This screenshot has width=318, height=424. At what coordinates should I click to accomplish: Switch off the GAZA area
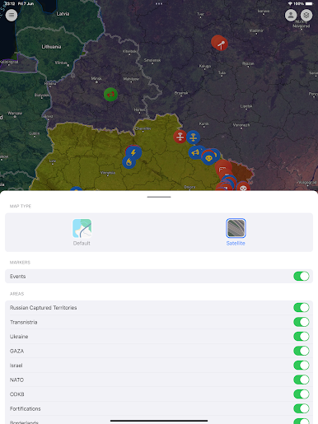(x=302, y=351)
